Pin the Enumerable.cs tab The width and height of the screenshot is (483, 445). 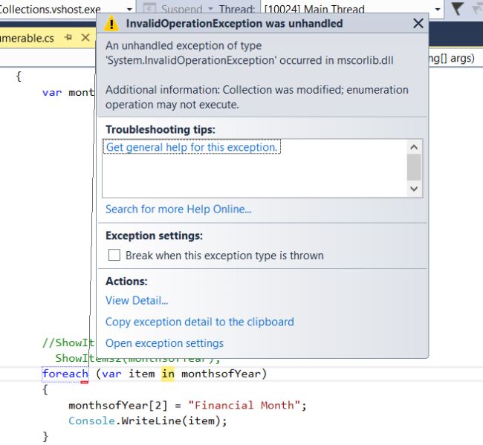(x=68, y=36)
